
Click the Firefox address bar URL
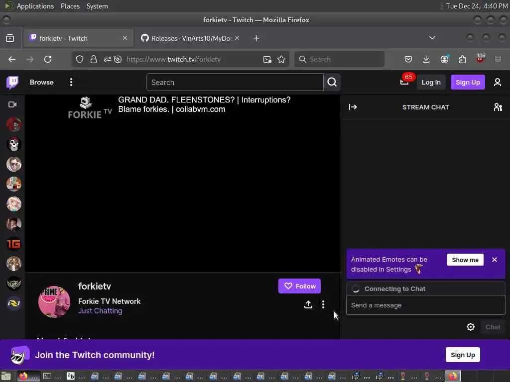174,59
